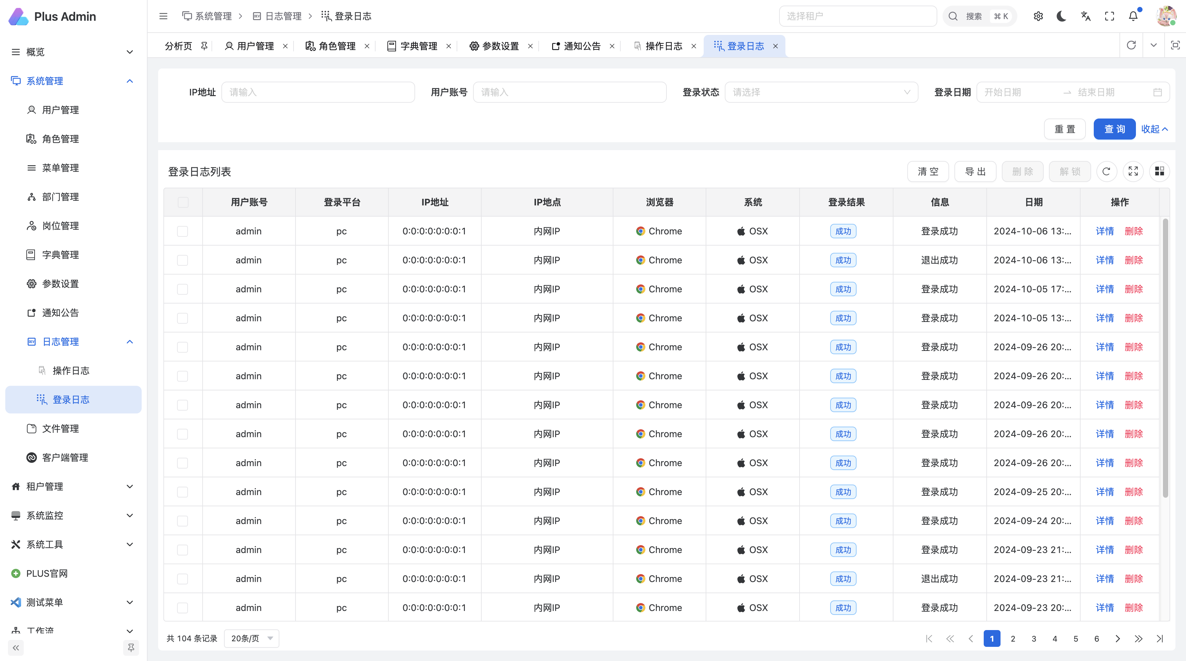Toggle dark mode moon icon
The height and width of the screenshot is (661, 1186).
tap(1062, 16)
